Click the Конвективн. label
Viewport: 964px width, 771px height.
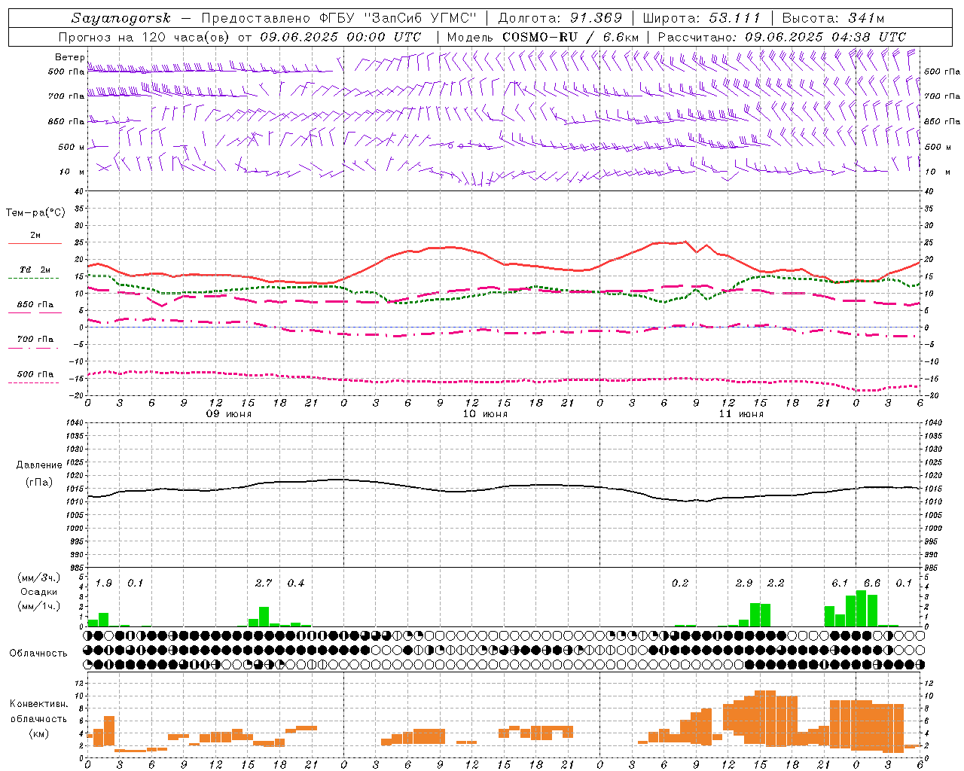click(39, 704)
